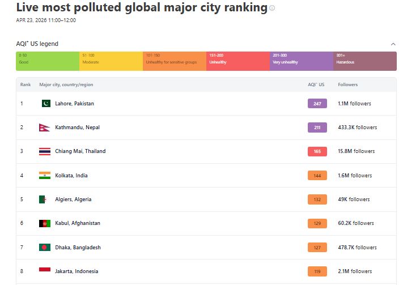403x285 pixels.
Task: Open the Lahore, Pakistan city link
Action: click(74, 104)
